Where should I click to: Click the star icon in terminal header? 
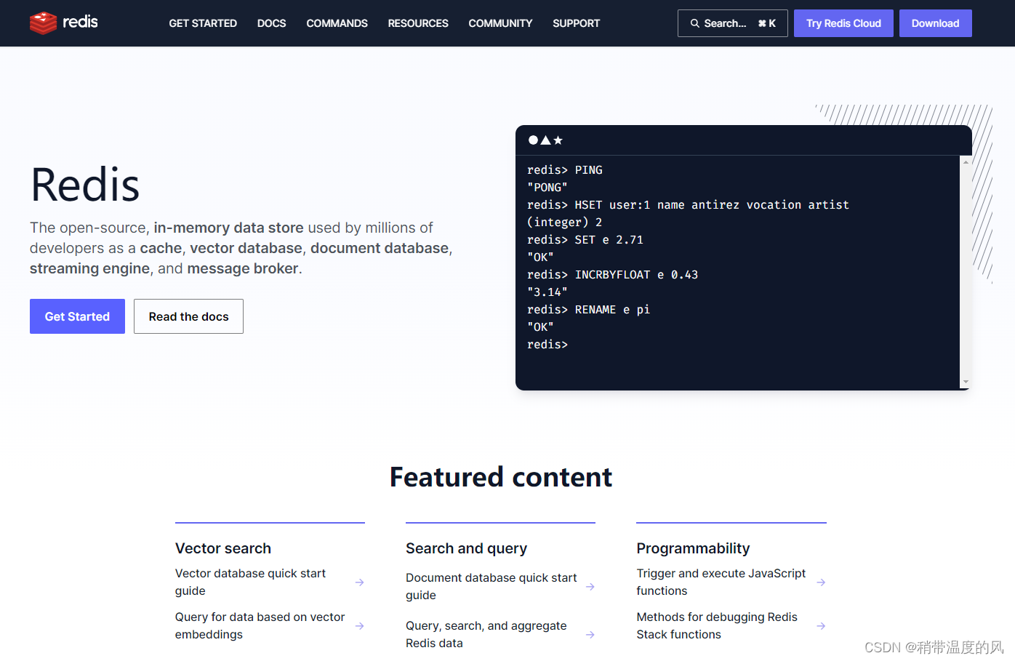558,140
